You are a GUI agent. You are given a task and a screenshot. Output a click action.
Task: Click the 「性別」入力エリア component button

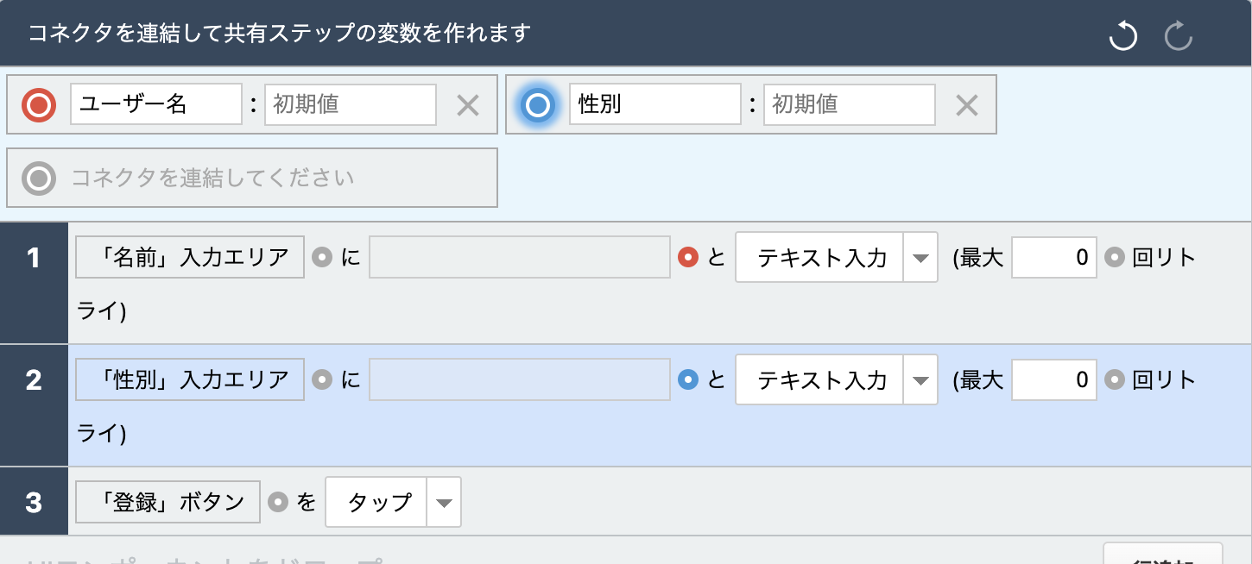(x=190, y=379)
